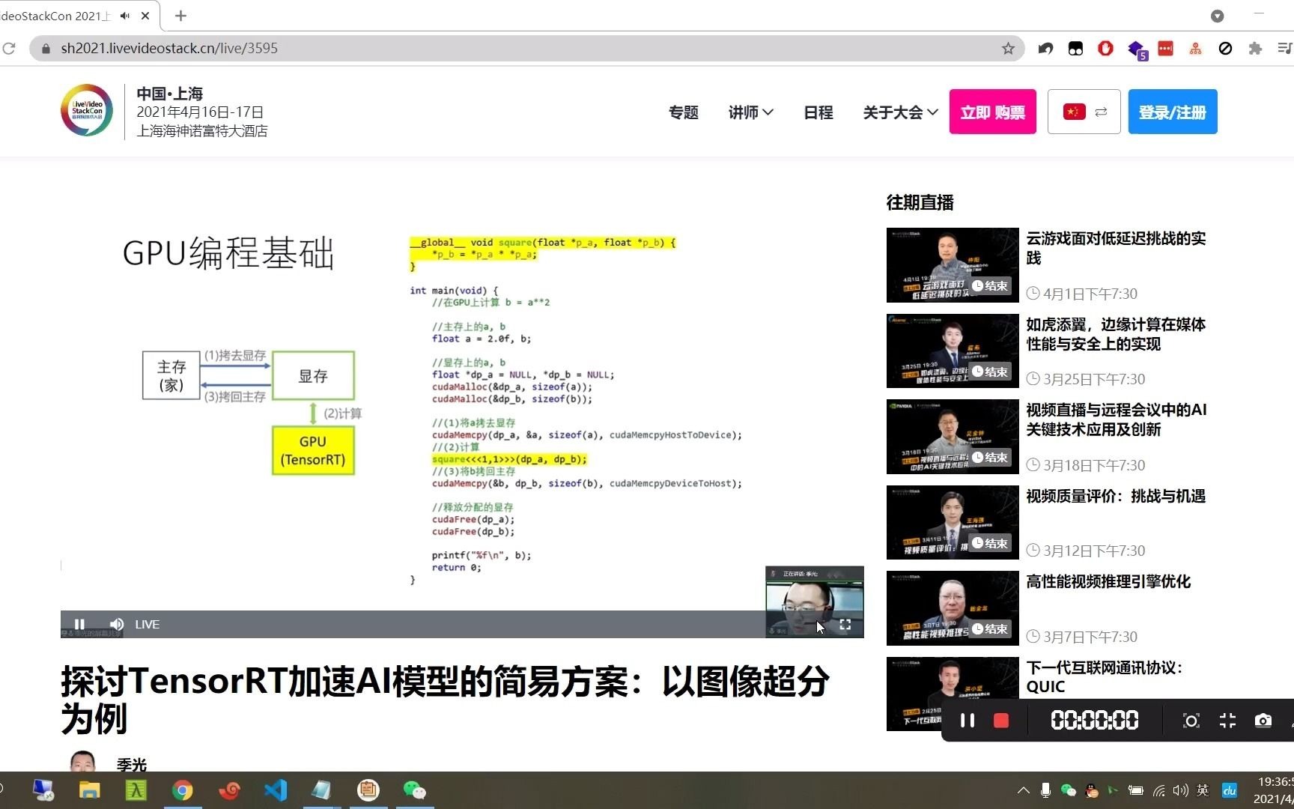The height and width of the screenshot is (809, 1294).
Task: Switch input method 英 indicator
Action: (1203, 790)
